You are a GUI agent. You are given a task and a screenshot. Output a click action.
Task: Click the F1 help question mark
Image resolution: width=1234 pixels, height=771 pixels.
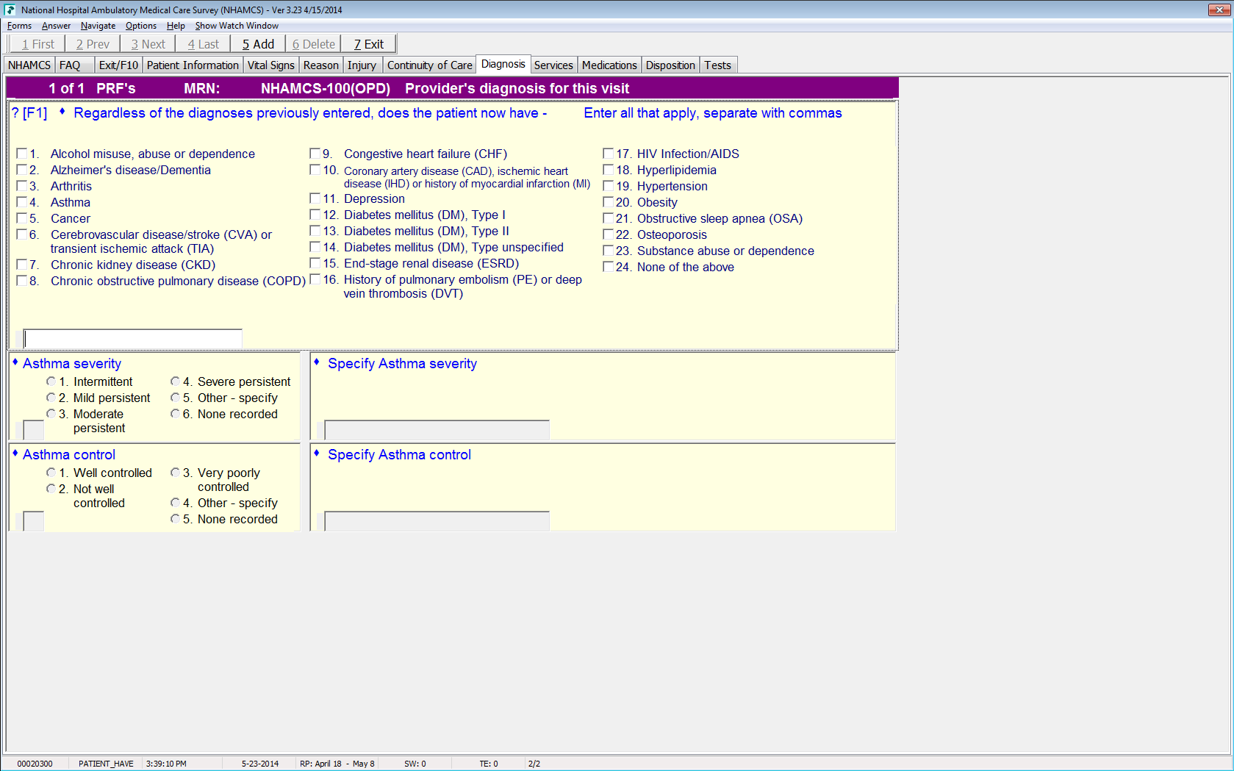pyautogui.click(x=29, y=113)
